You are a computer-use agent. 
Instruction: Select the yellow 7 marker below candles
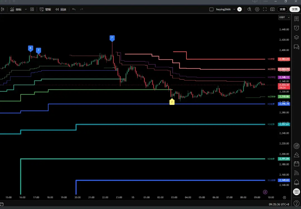tap(172, 102)
